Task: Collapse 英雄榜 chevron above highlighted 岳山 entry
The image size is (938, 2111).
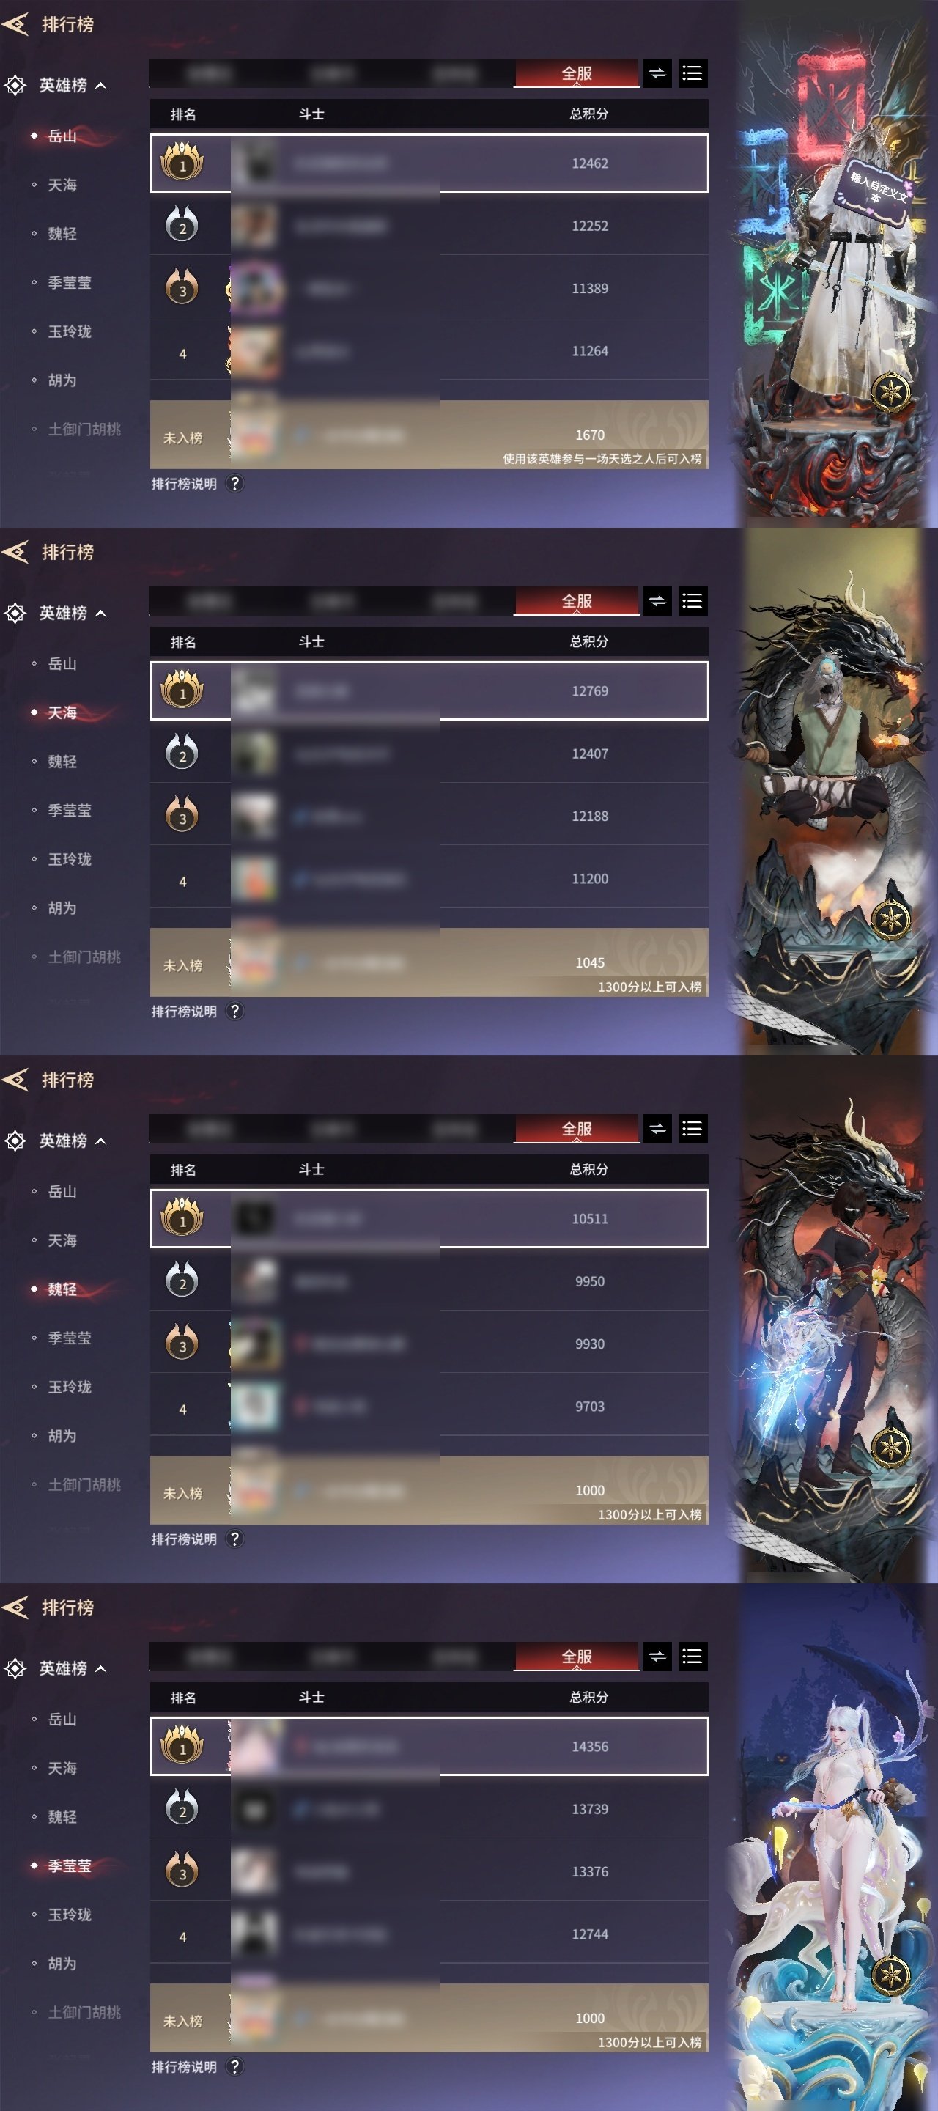Action: coord(101,85)
